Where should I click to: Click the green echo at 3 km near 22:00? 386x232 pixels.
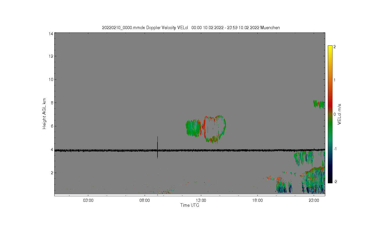click(304, 158)
